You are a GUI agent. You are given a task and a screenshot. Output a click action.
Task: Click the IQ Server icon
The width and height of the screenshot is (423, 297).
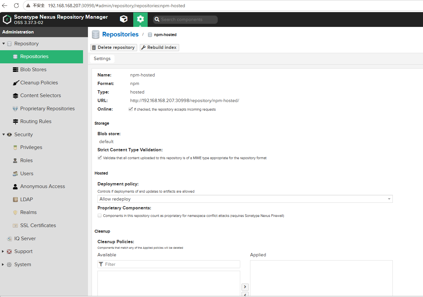tap(10, 239)
